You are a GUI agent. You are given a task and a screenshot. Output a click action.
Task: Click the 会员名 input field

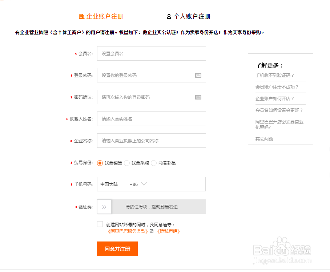[151, 53]
